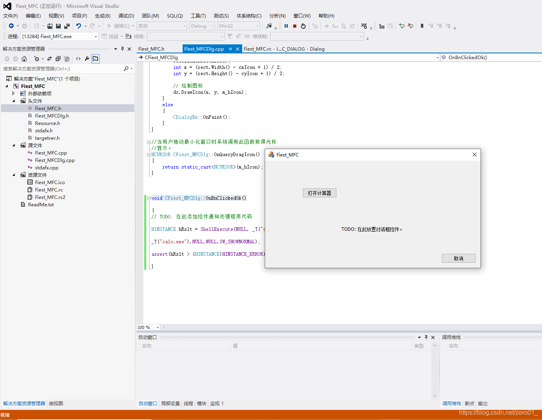Pin the Solution Explorer panel
The width and height of the screenshot is (542, 420).
[123, 49]
